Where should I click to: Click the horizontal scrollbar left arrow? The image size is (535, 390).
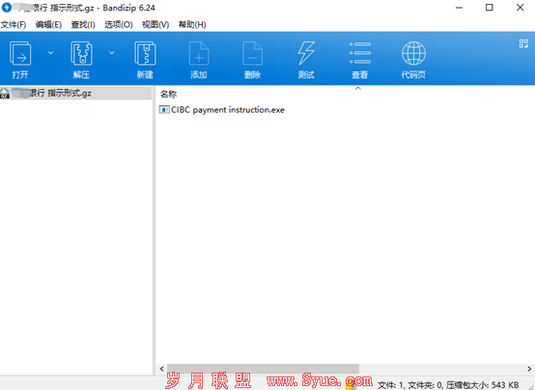(x=161, y=369)
